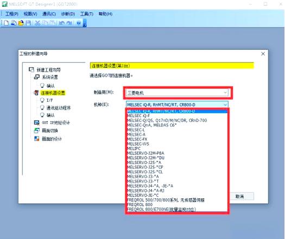Image resolution: width=285 pixels, height=239 pixels.
Task: Choose MELSERVO-J3-*T from the list
Action: pos(177,182)
